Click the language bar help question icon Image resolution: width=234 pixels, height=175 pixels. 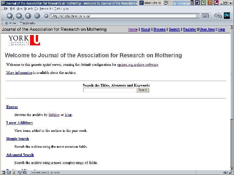166,3
